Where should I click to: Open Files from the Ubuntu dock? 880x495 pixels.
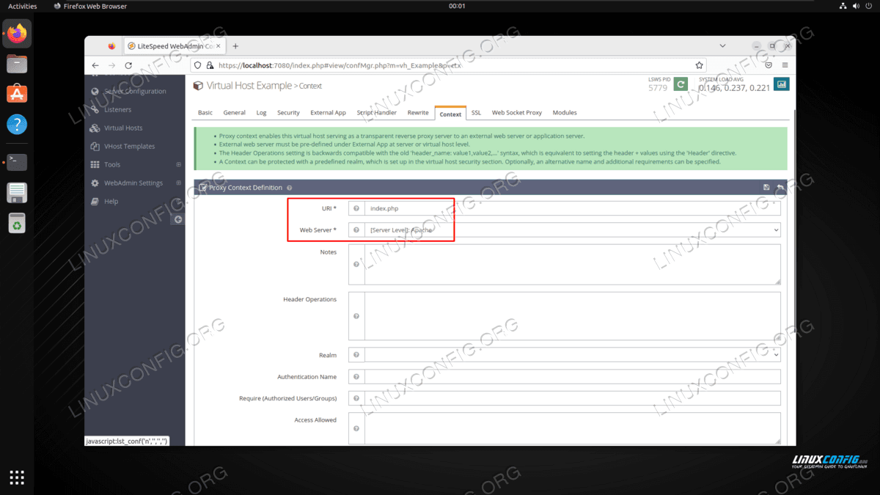pos(17,64)
